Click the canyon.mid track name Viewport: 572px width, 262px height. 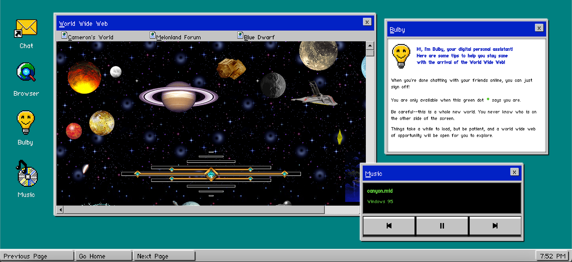[x=380, y=191]
